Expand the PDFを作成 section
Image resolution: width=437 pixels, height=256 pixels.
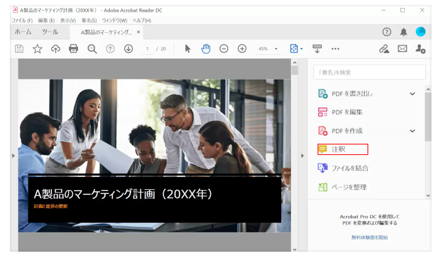pyautogui.click(x=412, y=131)
